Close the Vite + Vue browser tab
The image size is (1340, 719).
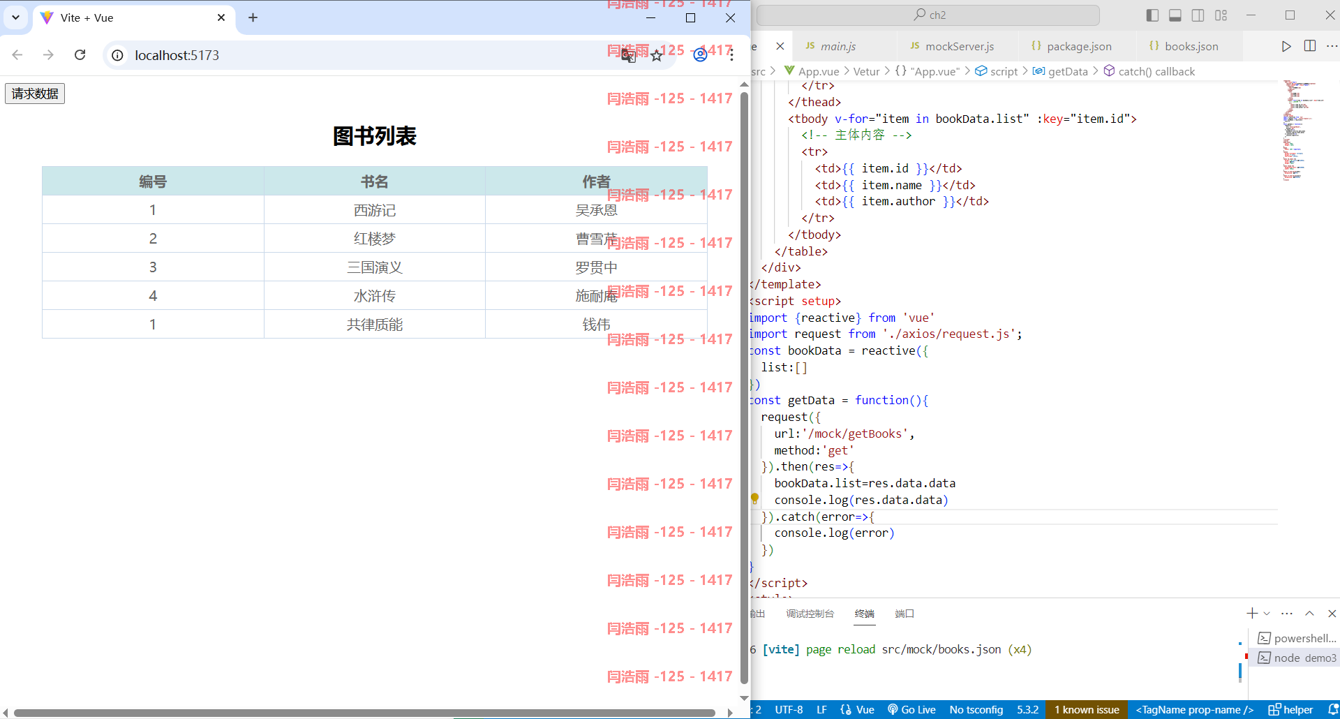click(221, 17)
